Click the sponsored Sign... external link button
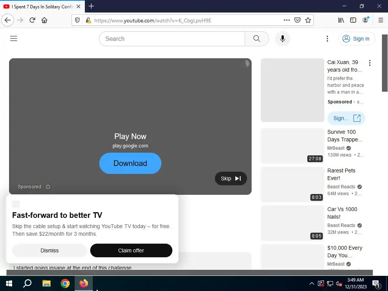388x291 pixels. click(346, 118)
